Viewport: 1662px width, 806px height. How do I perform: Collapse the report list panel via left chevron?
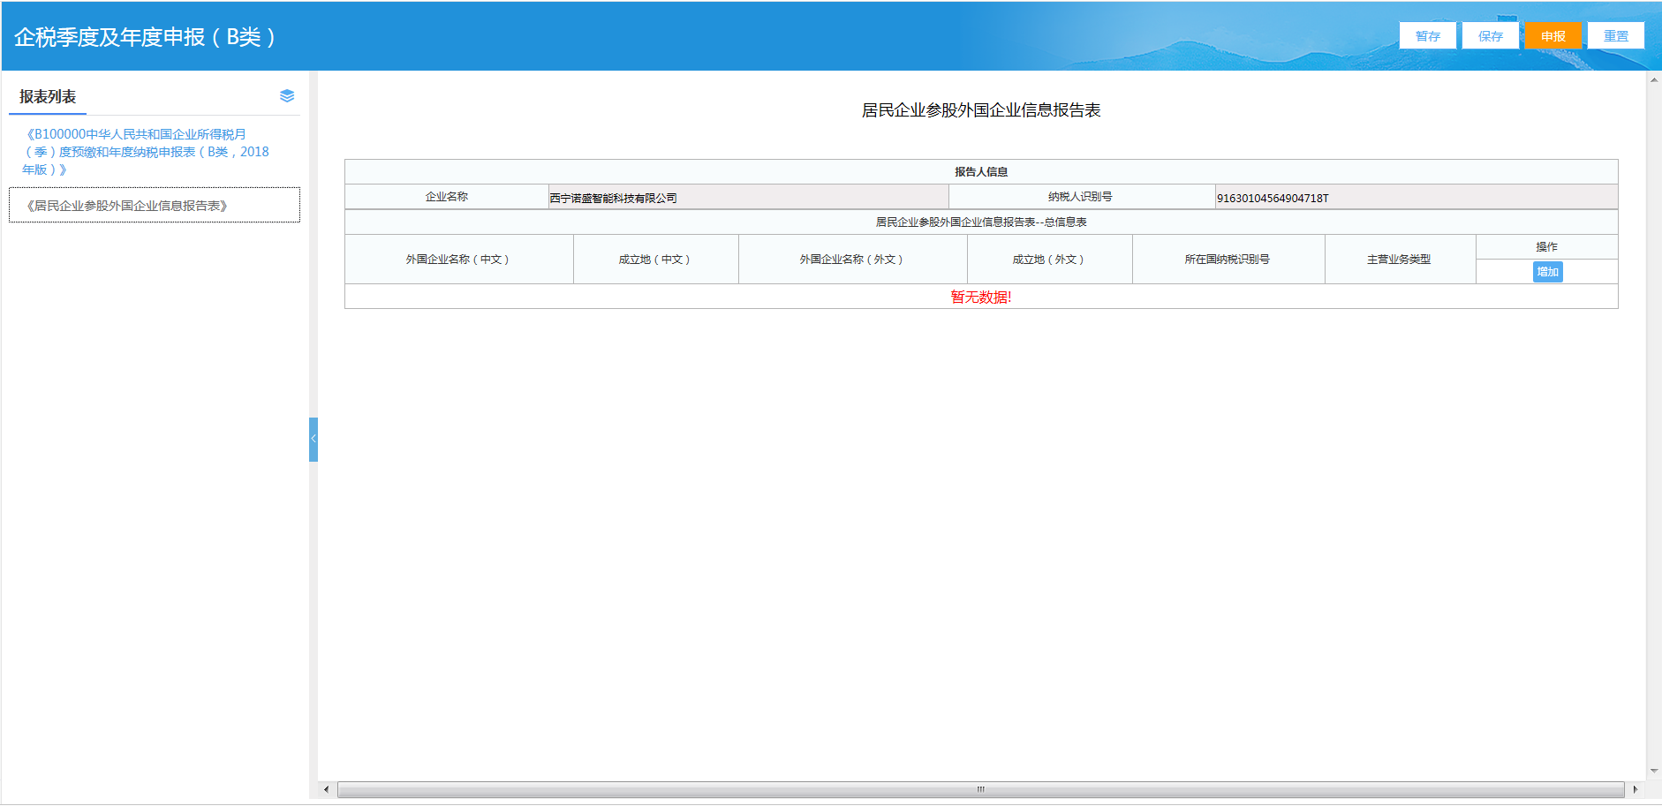point(313,439)
